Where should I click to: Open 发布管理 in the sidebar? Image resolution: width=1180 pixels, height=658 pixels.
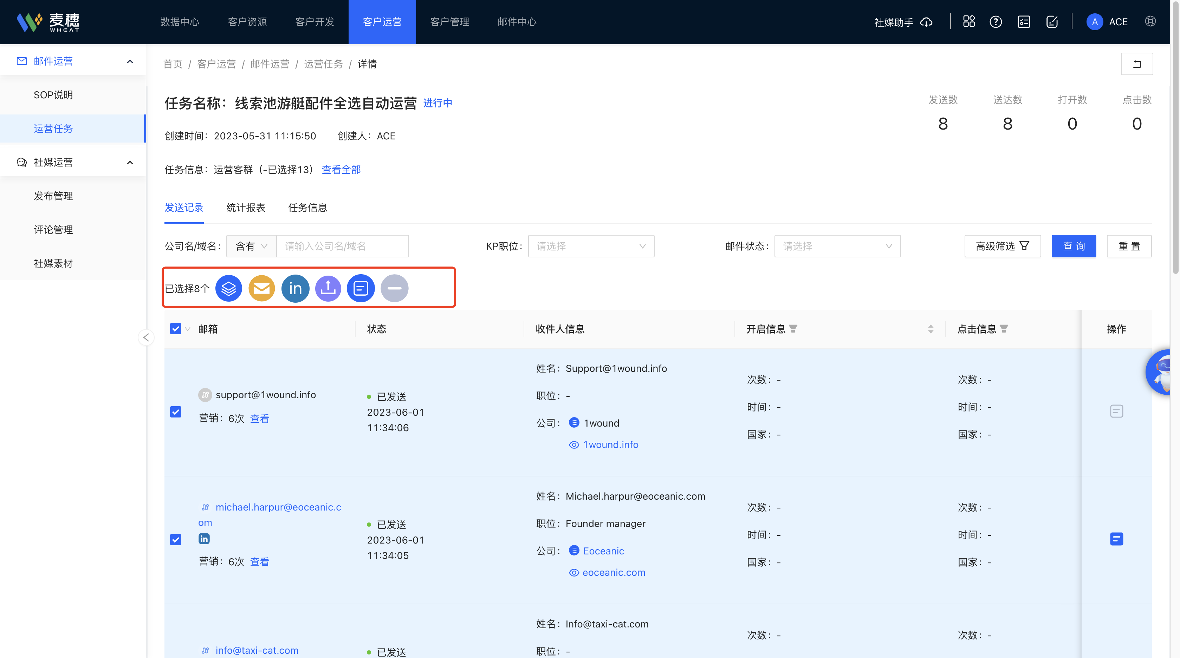[53, 196]
